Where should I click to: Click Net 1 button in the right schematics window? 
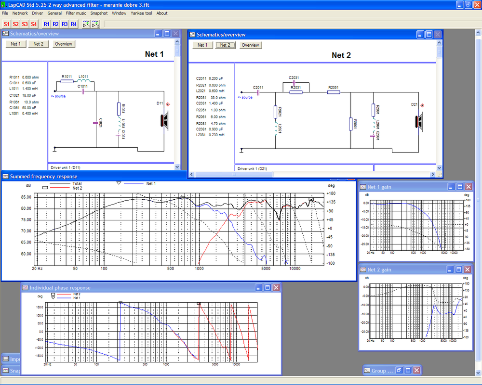(202, 45)
